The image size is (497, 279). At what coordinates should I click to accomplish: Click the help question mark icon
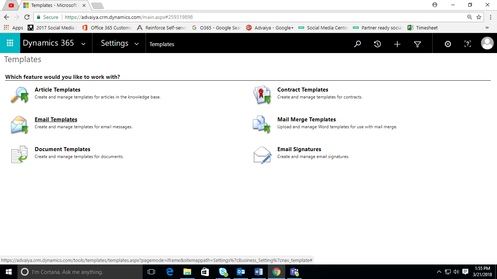[468, 44]
